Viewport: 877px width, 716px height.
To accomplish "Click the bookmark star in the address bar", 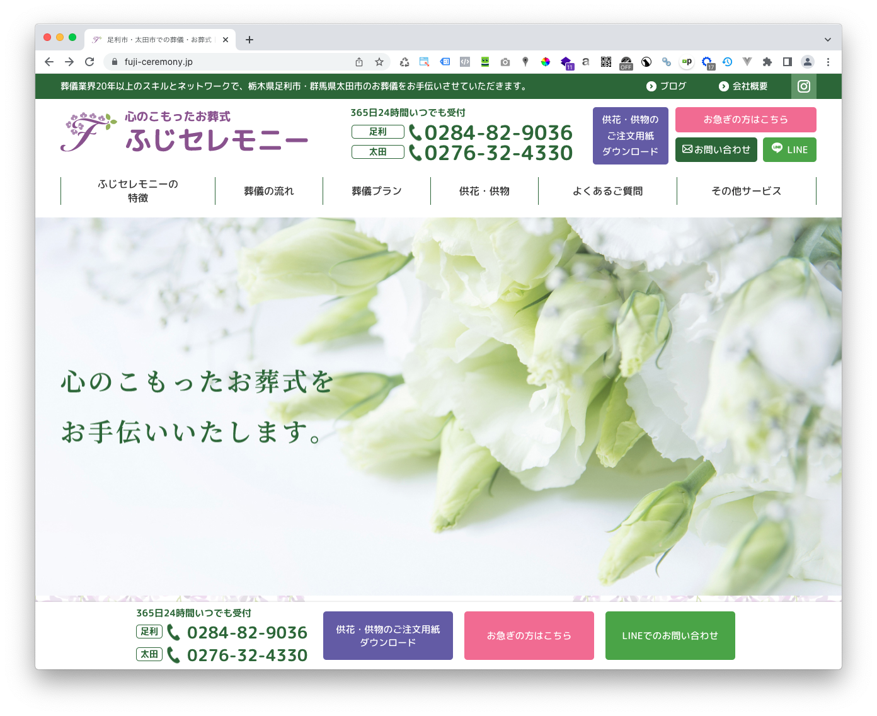I will pyautogui.click(x=379, y=62).
